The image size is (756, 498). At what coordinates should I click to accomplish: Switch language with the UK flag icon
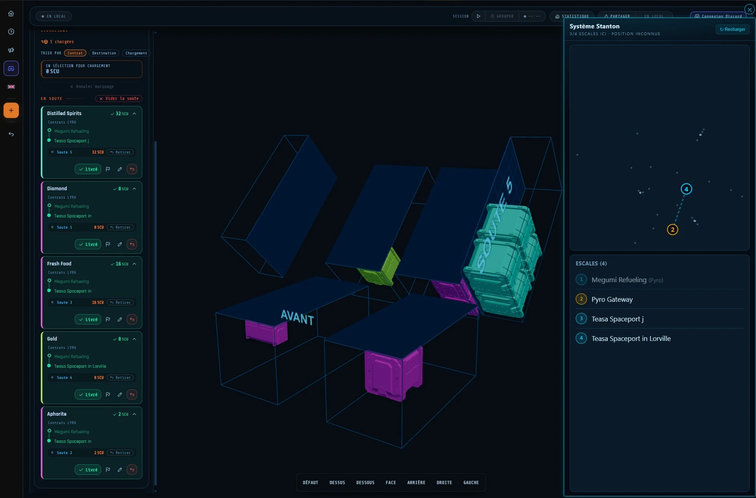coord(11,87)
